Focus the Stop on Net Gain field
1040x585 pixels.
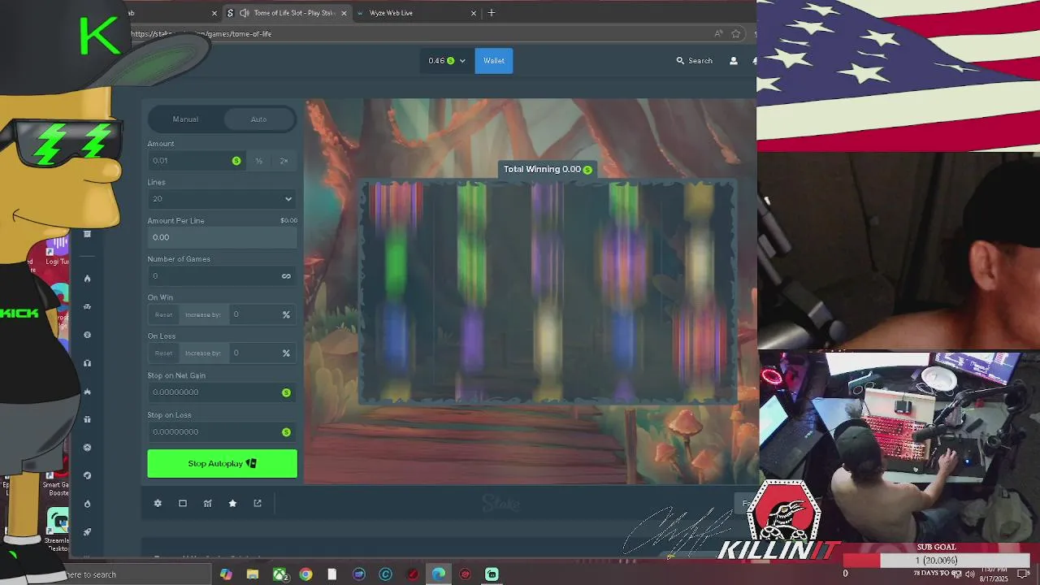pos(222,392)
